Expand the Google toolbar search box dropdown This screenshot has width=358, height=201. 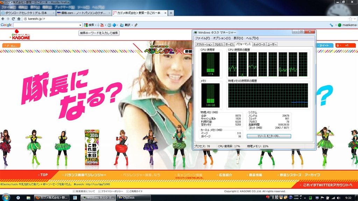click(x=80, y=25)
